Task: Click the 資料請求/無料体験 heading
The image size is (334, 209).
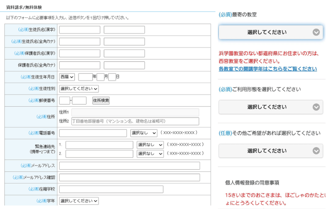Action: 24,7
